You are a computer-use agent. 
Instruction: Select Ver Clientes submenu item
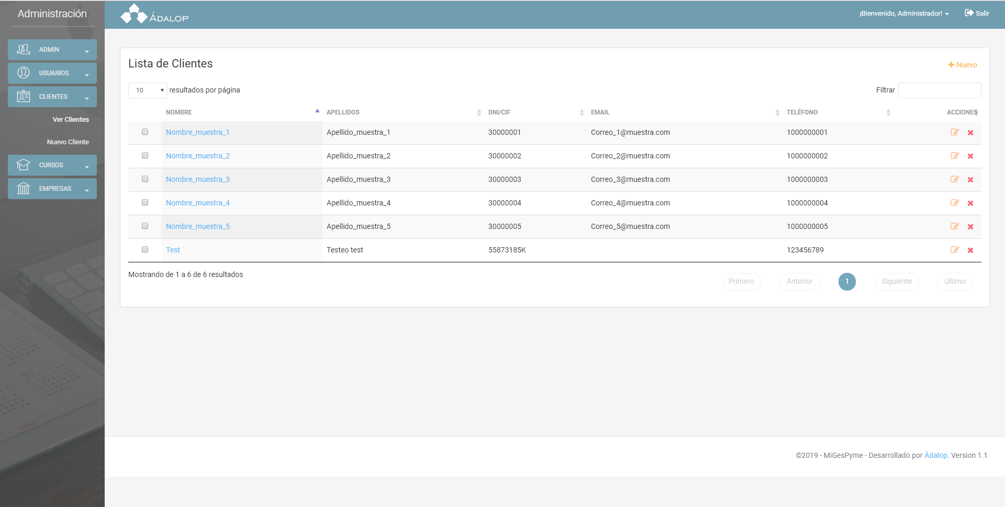click(70, 120)
